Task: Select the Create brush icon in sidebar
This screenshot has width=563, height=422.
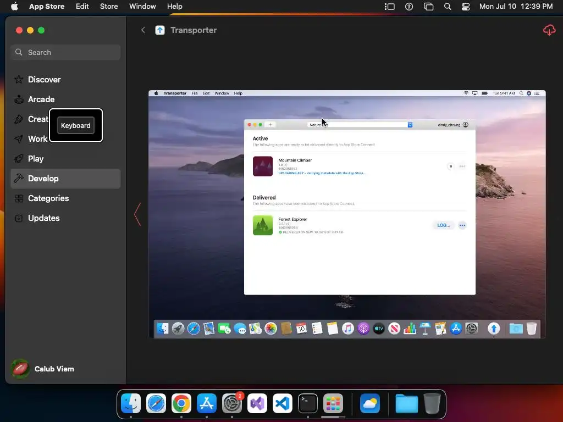Action: point(19,119)
